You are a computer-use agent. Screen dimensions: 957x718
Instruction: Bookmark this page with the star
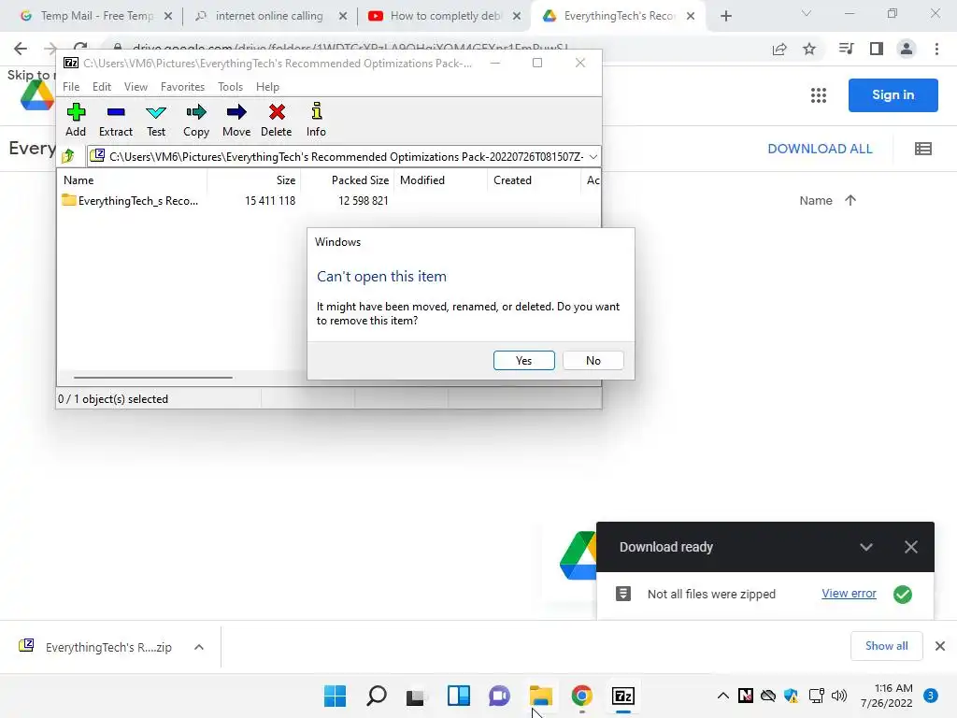(809, 49)
